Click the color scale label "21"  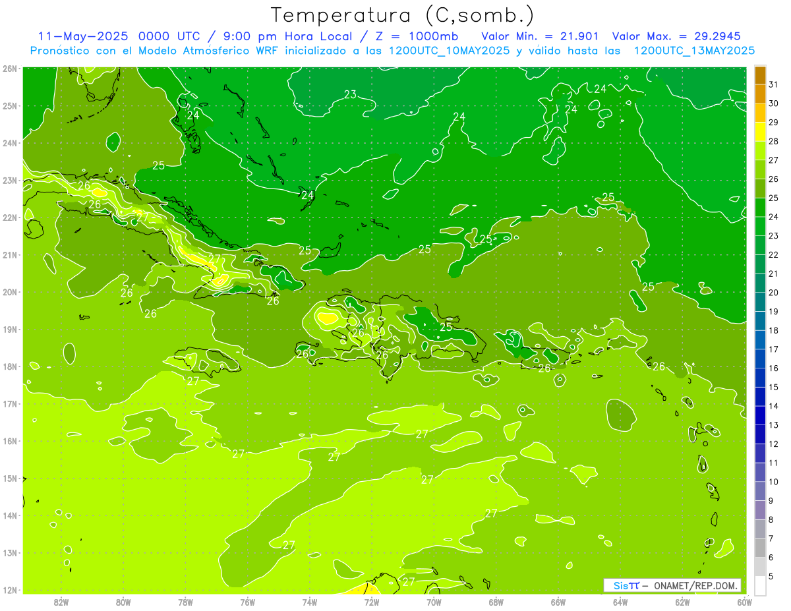pos(773,274)
